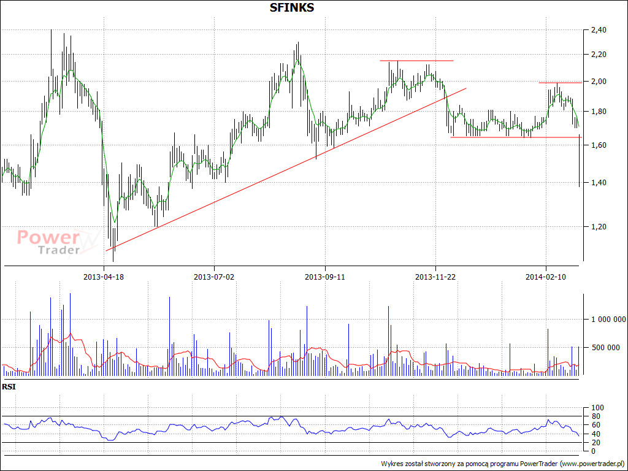This screenshot has height=471, width=628.
Task: Click the 1,20 price axis value
Action: (599, 227)
